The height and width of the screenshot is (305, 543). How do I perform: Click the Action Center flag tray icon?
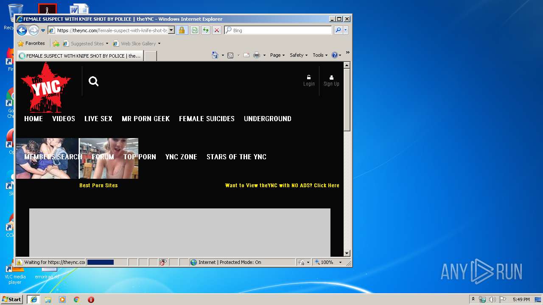click(502, 299)
